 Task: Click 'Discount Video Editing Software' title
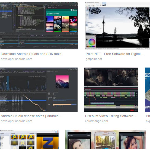pos(111,116)
